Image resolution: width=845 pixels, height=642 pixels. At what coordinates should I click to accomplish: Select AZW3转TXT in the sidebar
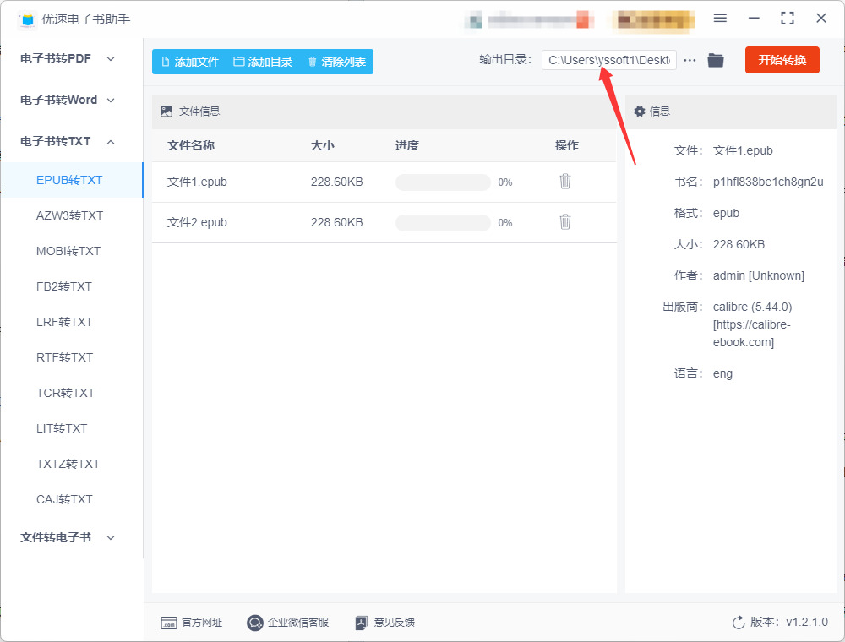point(72,215)
